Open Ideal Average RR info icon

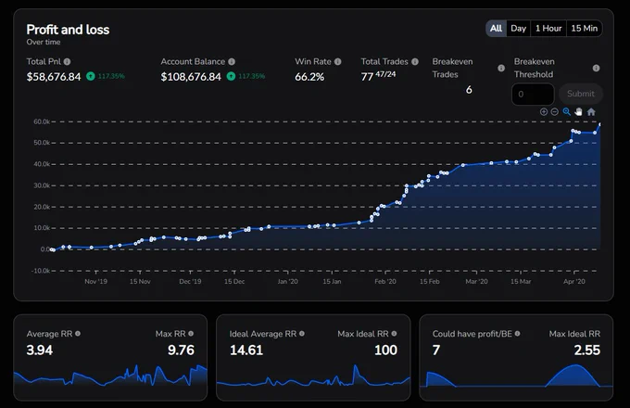pyautogui.click(x=302, y=333)
